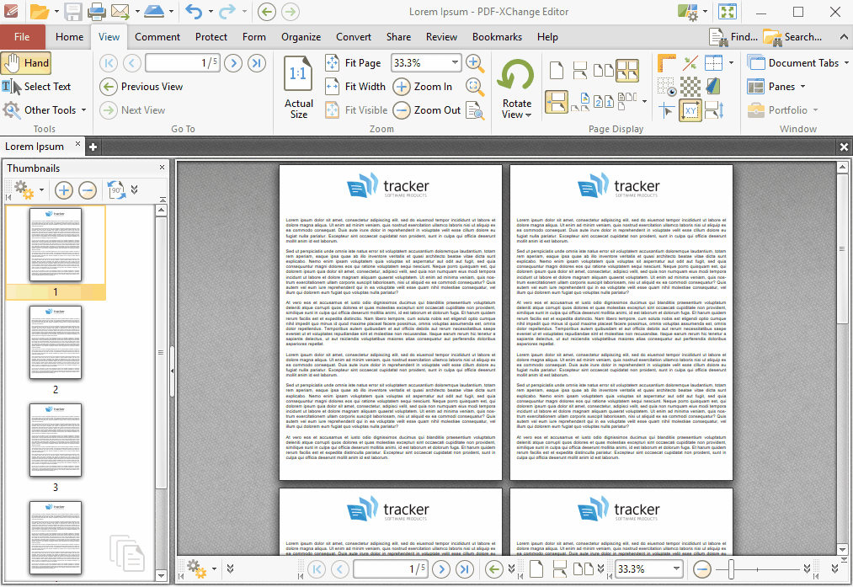Click Fit Width
Screen dimensions: 853x587
pyautogui.click(x=355, y=87)
